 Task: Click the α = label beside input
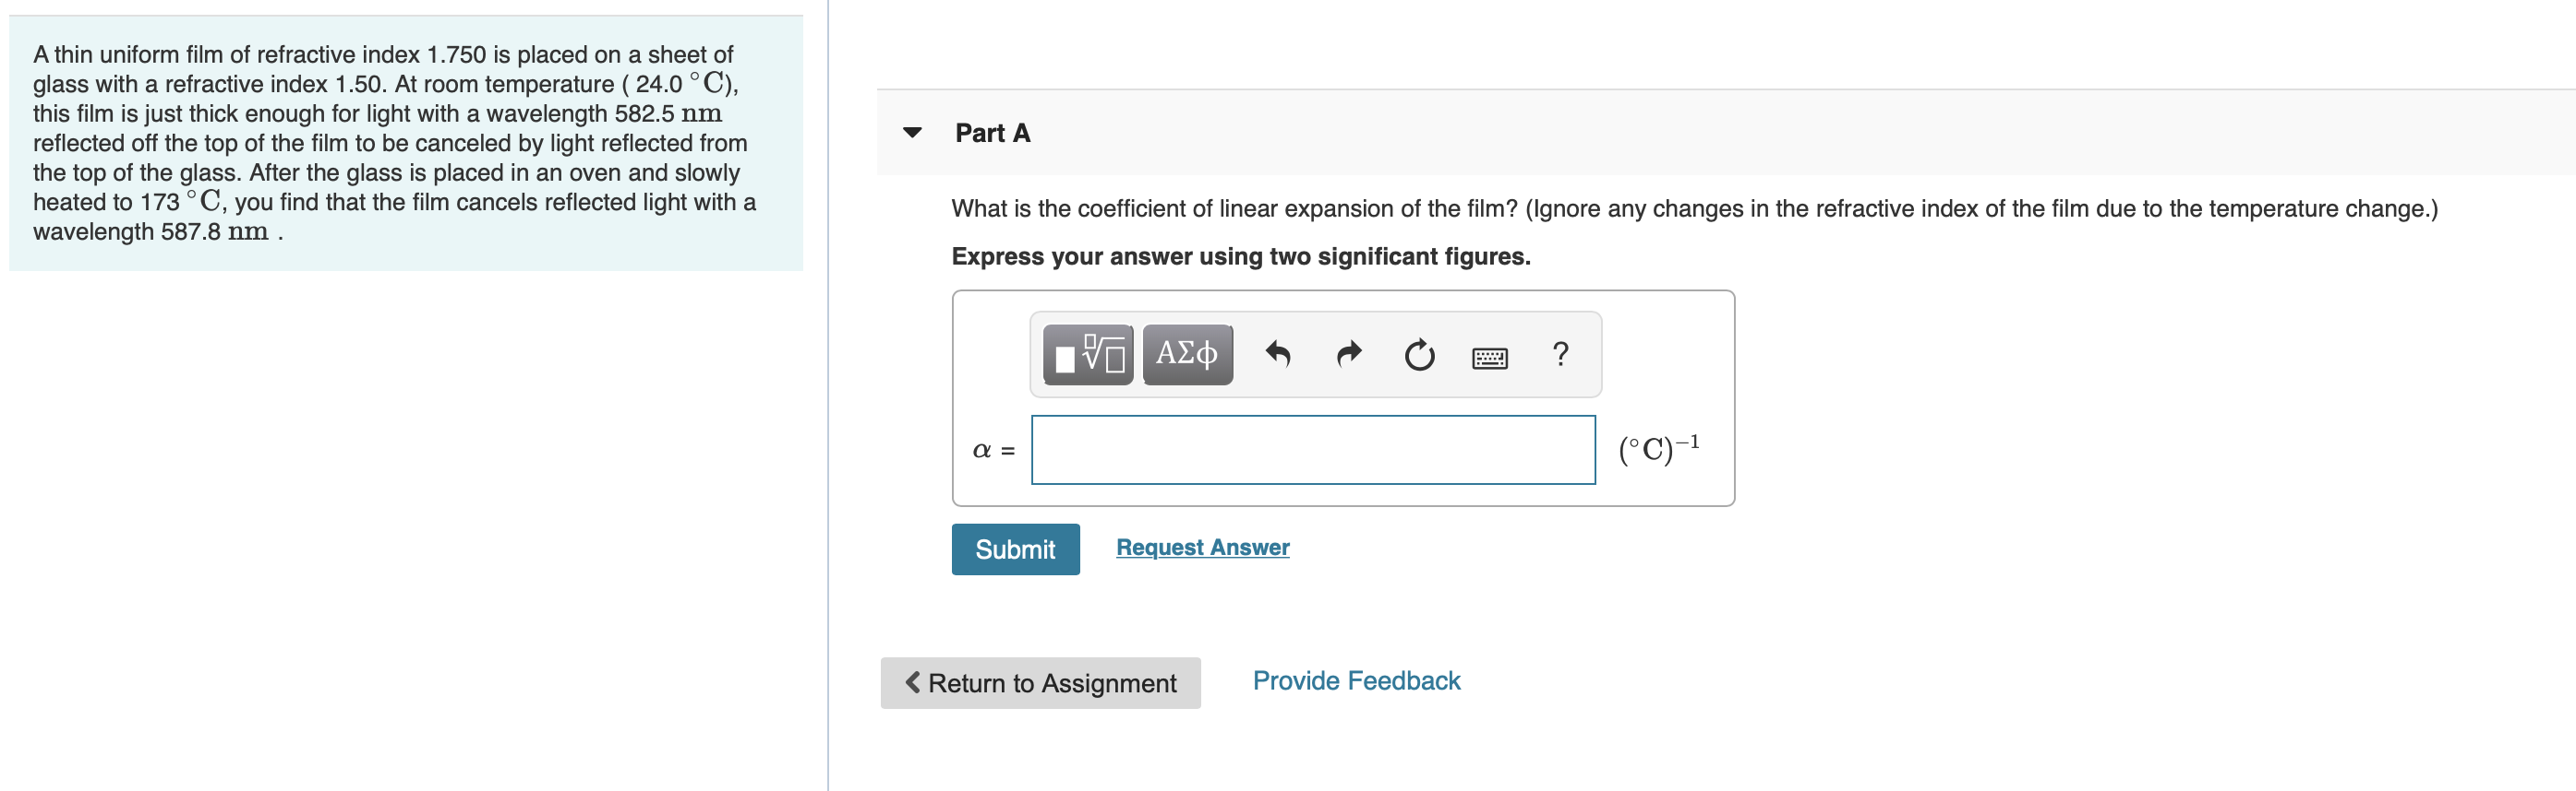pos(993,451)
